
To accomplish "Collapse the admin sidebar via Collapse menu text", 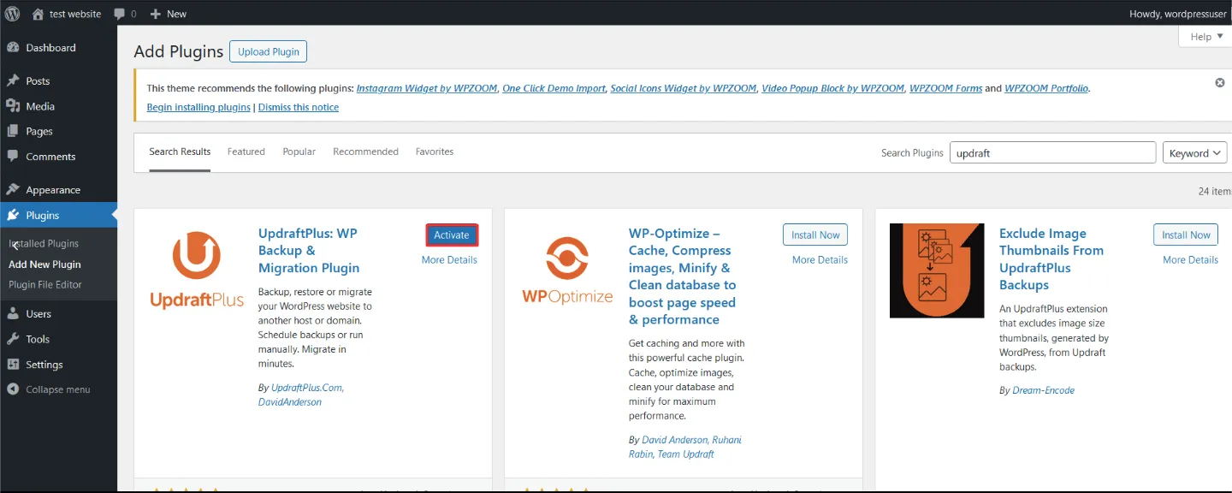I will [x=57, y=389].
